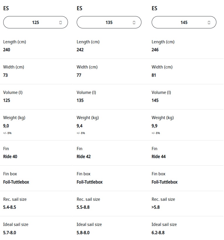Click the middle column ES heading
The height and width of the screenshot is (240, 224).
(79, 8)
